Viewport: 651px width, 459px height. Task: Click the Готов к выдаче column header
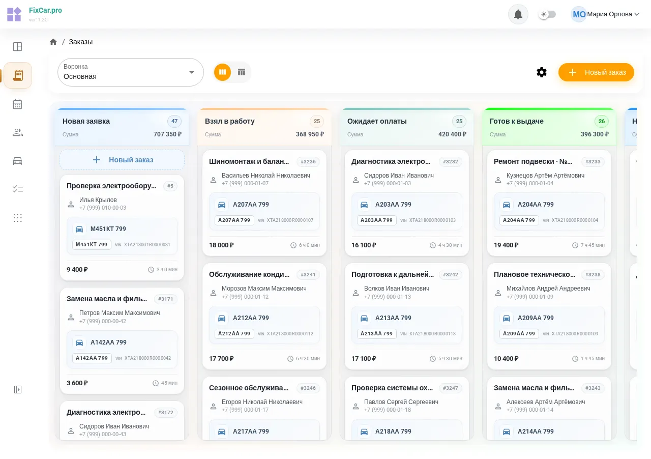point(549,127)
